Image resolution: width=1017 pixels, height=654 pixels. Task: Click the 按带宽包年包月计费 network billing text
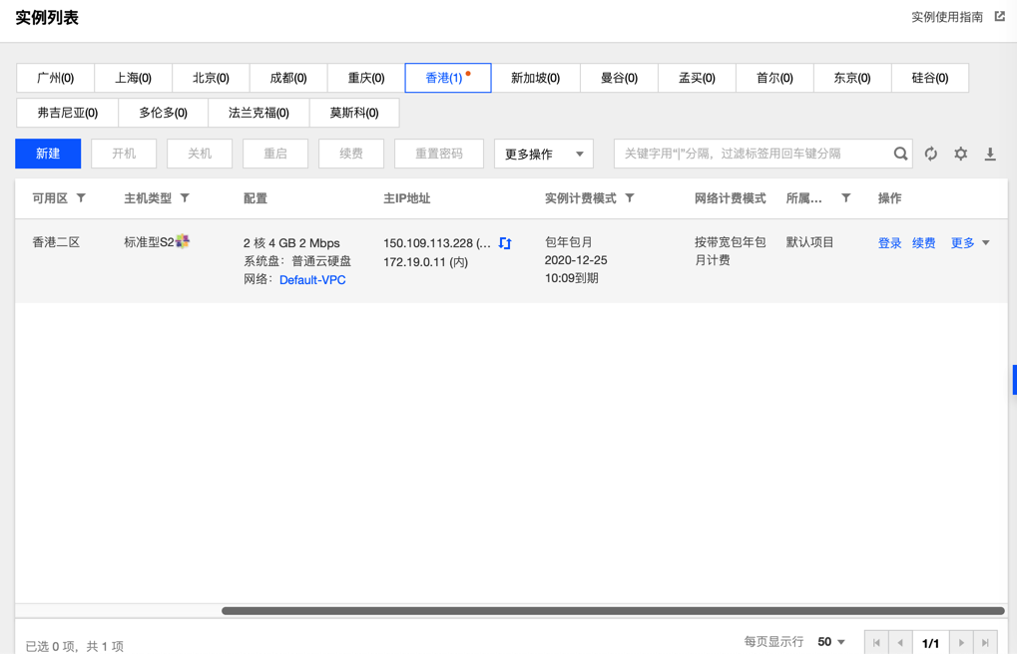point(731,251)
